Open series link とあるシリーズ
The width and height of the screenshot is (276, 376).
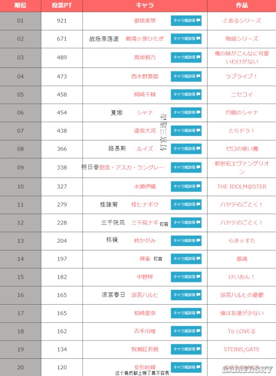242,20
